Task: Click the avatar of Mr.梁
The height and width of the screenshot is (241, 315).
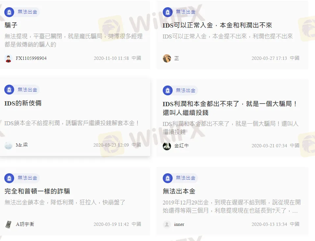Action: 9,145
